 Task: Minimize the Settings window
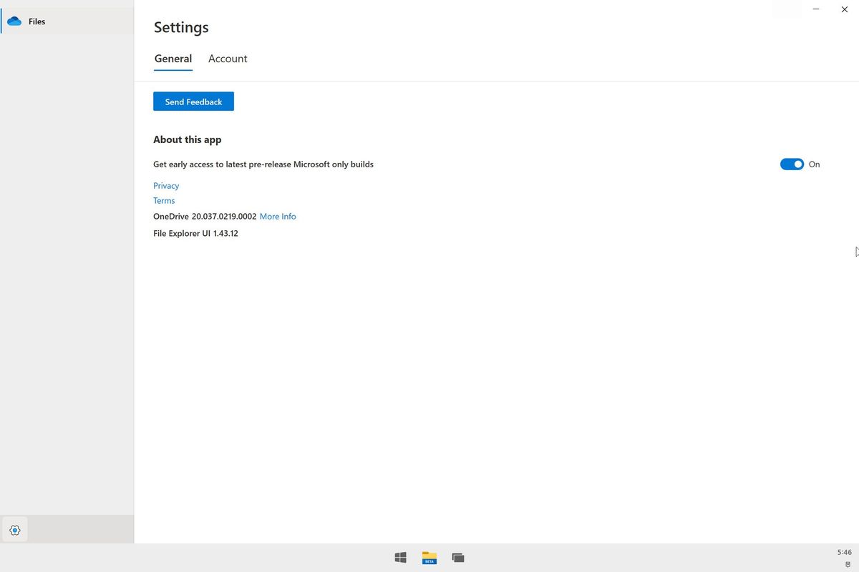pos(815,9)
